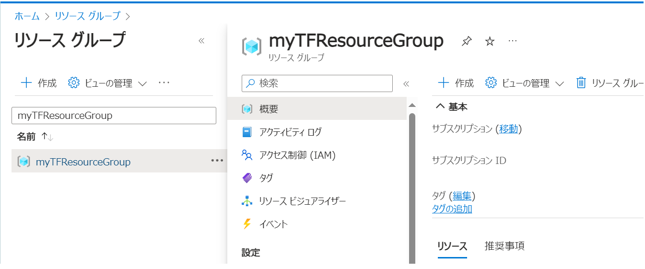
Task: Switch to the 推奨事項 tab
Action: point(504,246)
